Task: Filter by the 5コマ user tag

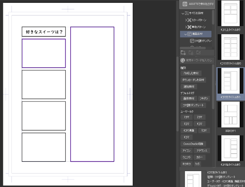Action: [204, 131]
